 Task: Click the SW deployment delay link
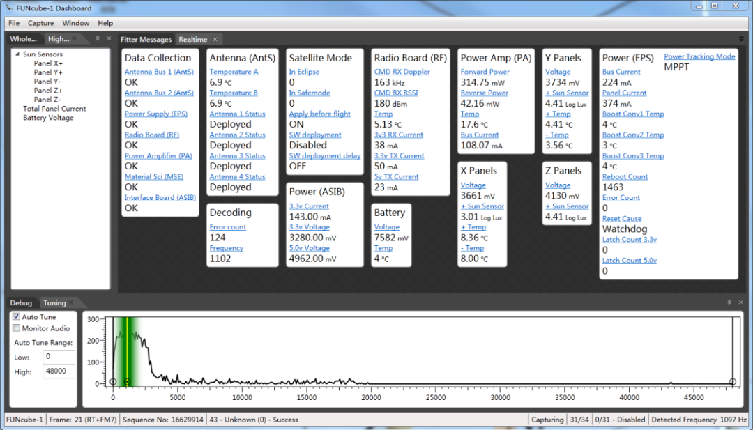pyautogui.click(x=325, y=156)
